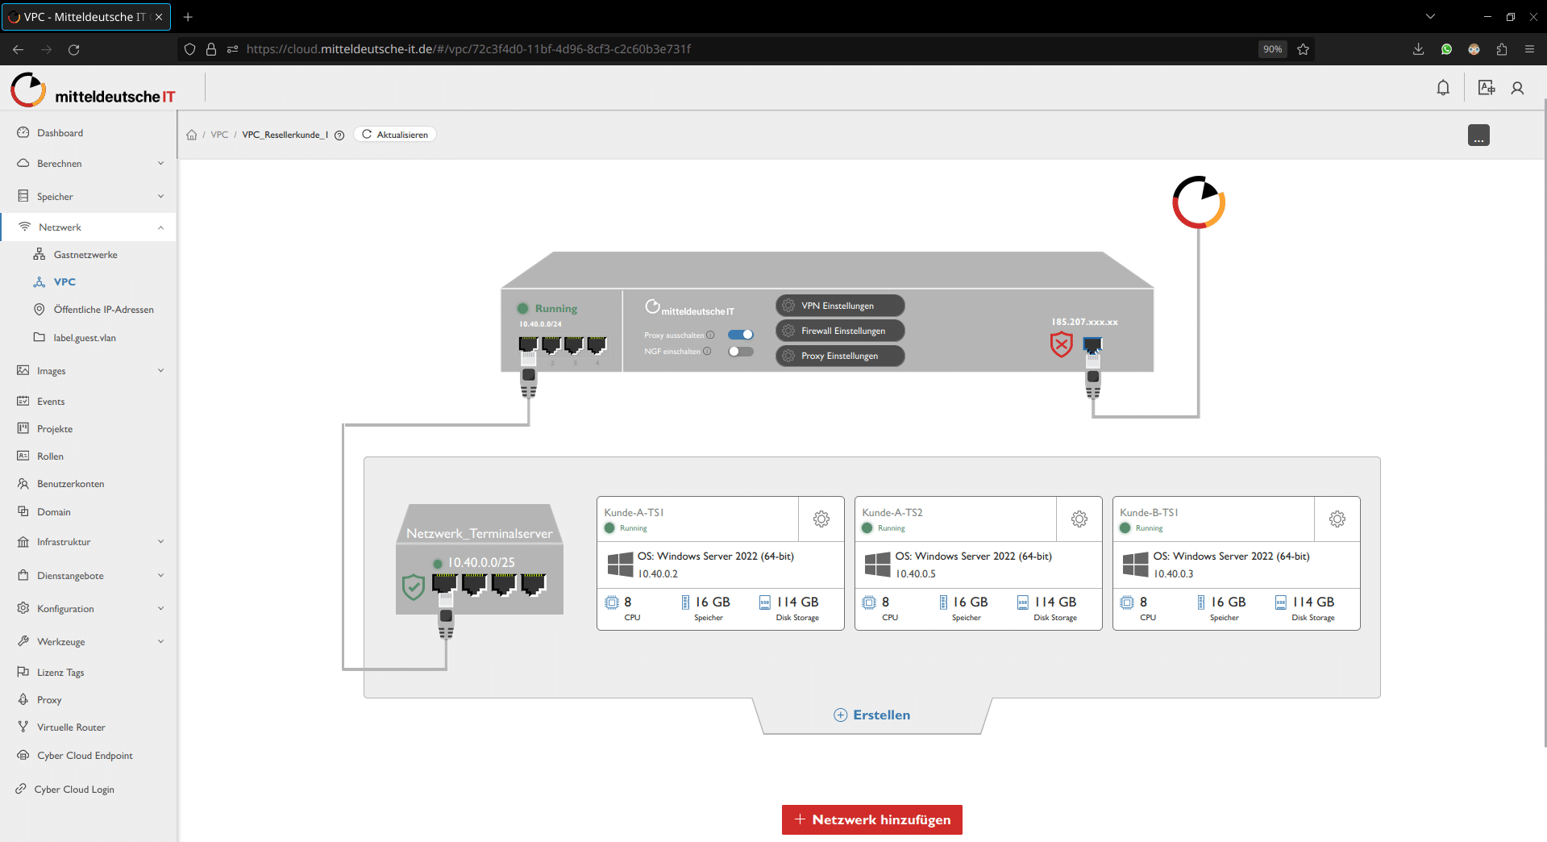Click the mitteldeutsche IT logo
Viewport: 1547px width, 842px height.
point(93,90)
